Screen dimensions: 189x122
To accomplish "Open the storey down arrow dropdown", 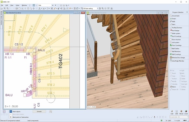I will coord(55,5).
